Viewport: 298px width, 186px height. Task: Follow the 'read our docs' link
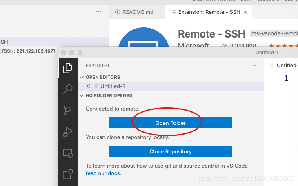click(103, 173)
